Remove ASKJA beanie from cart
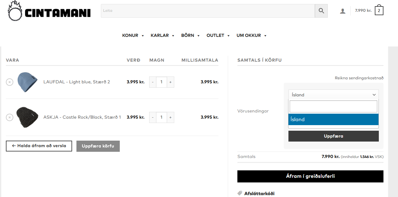Screen dimensions: 398x197 [x=10, y=117]
